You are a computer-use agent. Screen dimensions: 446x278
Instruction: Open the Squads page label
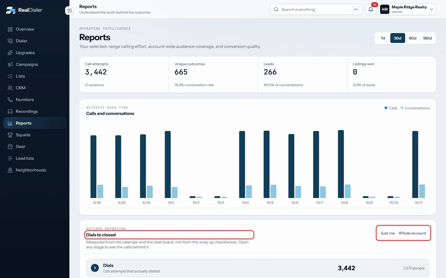point(23,135)
